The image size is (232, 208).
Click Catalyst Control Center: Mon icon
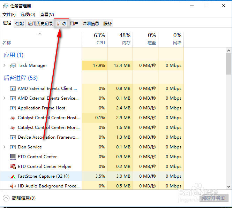pos(13,128)
